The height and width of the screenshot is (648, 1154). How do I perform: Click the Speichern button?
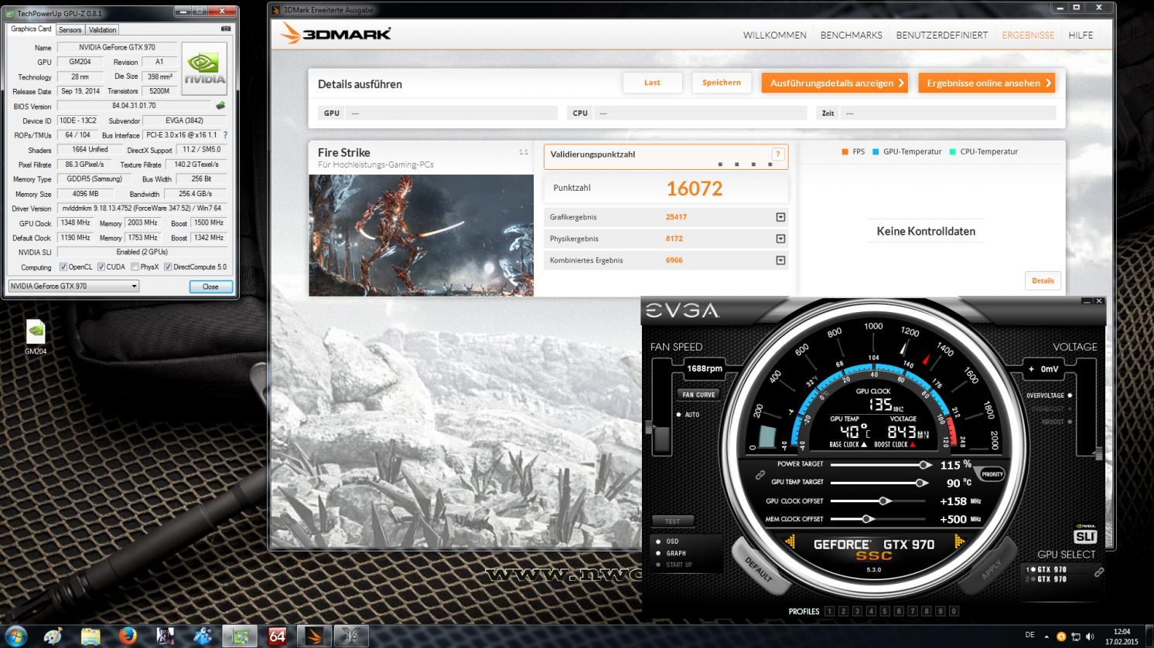tap(721, 83)
